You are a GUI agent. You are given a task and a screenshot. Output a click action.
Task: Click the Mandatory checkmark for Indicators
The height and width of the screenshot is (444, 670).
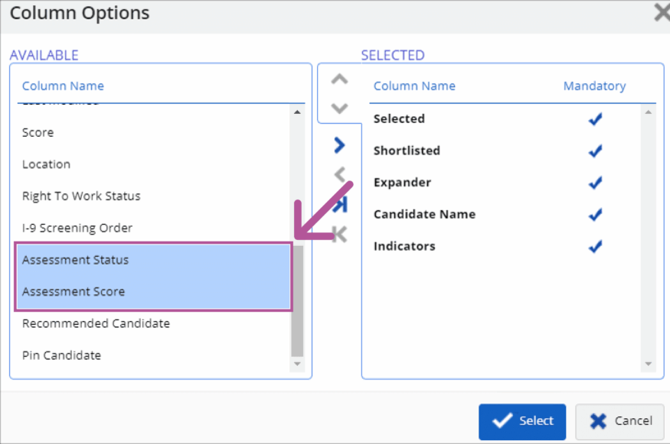(595, 247)
